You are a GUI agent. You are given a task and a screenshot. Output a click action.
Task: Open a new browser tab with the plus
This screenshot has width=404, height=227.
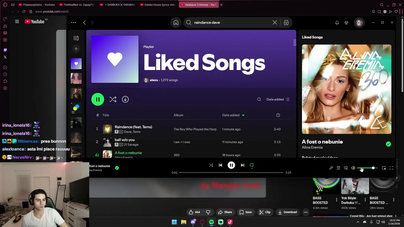tap(221, 5)
